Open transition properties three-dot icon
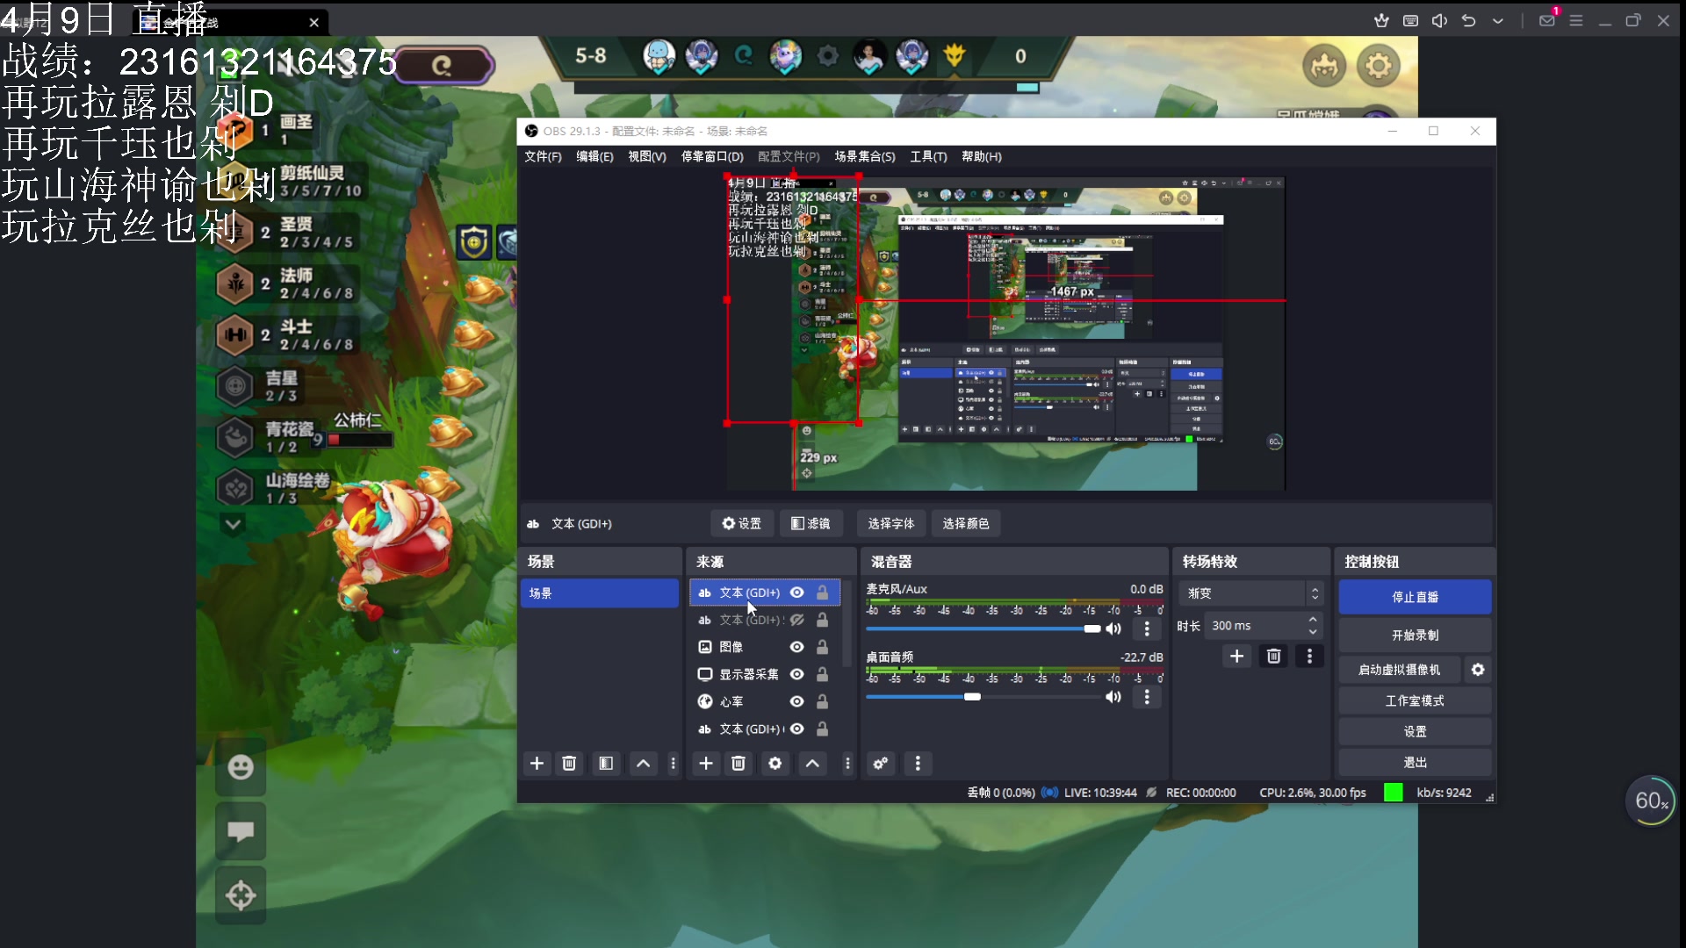 click(x=1309, y=657)
